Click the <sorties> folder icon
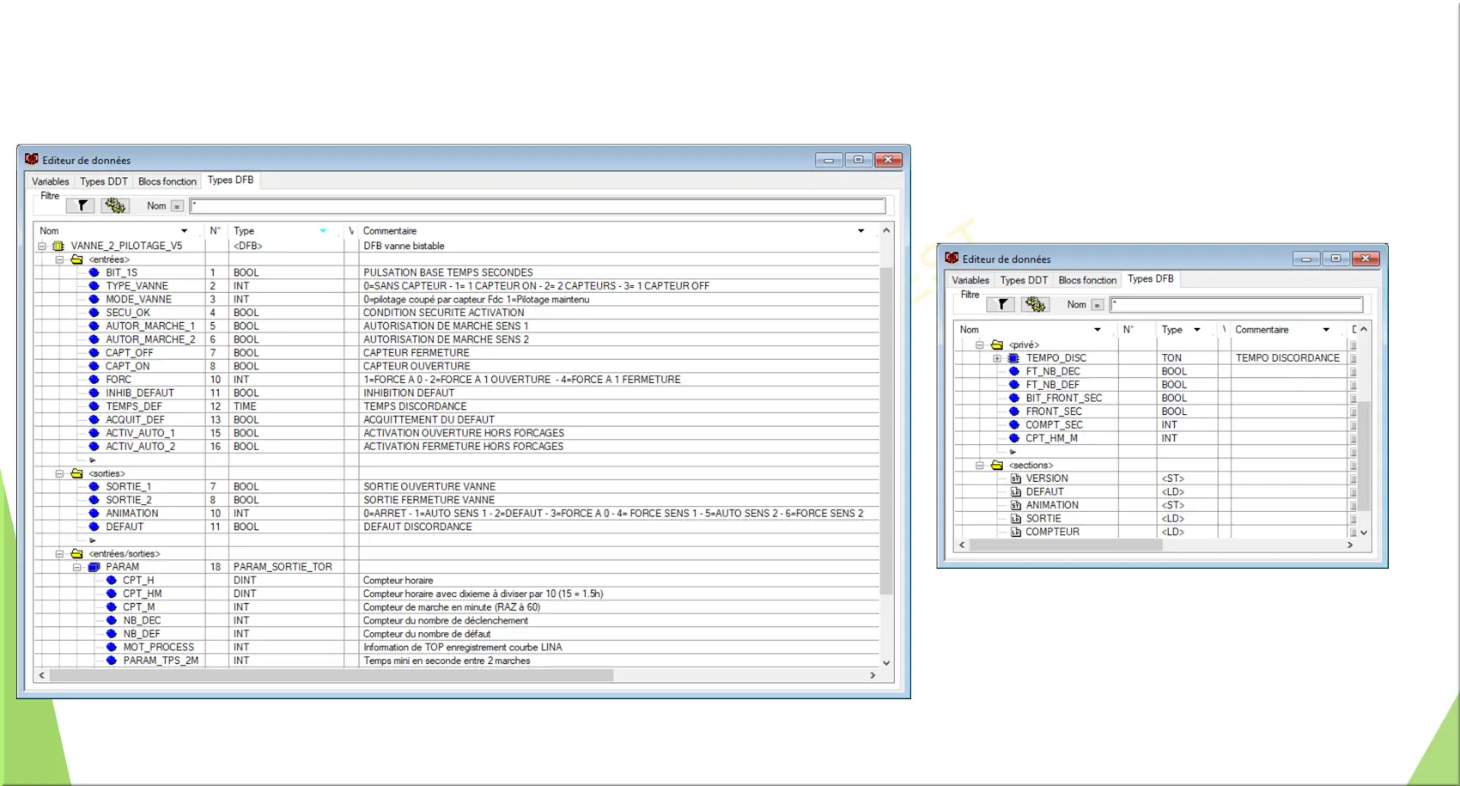Image resolution: width=1460 pixels, height=786 pixels. coord(76,473)
